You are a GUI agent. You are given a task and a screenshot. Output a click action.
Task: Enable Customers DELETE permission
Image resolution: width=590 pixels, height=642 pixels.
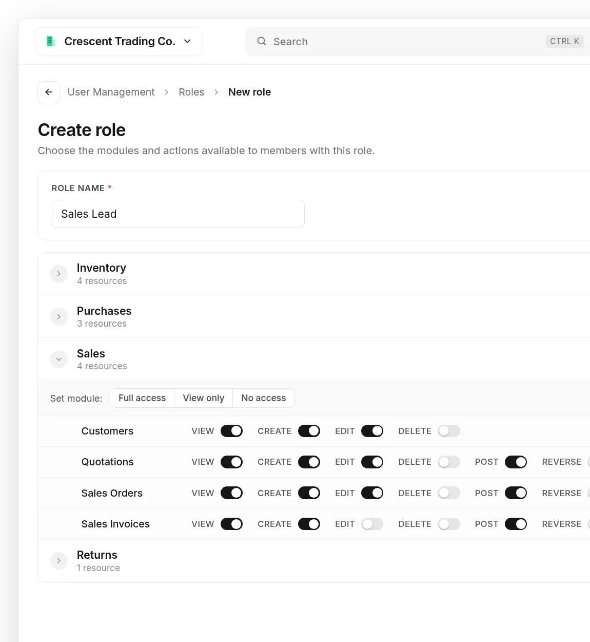449,431
